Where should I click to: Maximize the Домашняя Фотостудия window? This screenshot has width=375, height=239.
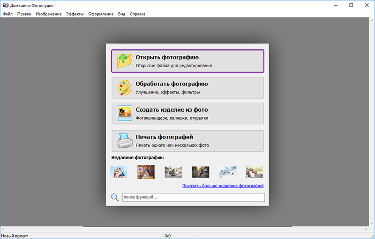351,5
